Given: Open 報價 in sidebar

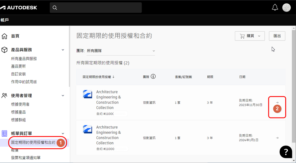Looking at the screenshot, I should pos(15,150).
